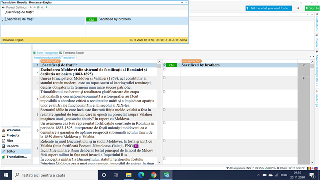Open the Translation Memories view in navigation pane
This screenshot has height=180, width=320.
[16, 156]
